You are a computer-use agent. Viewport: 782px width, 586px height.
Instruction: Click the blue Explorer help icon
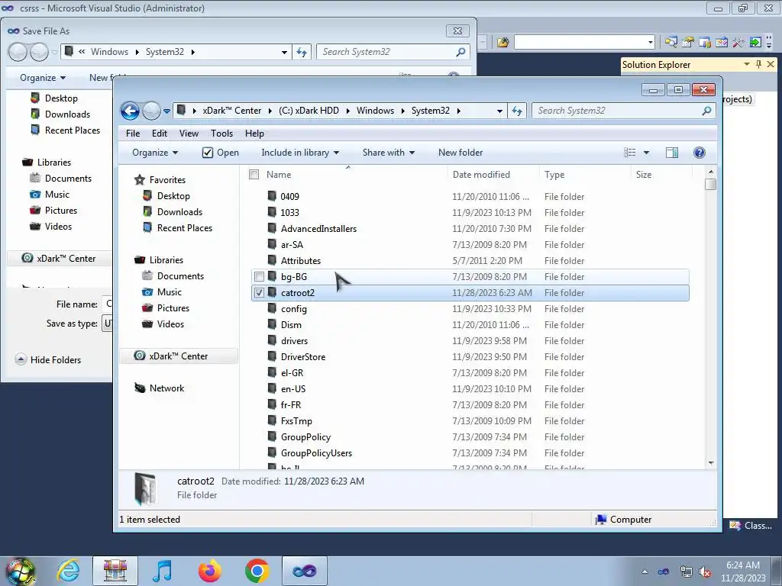(x=700, y=153)
